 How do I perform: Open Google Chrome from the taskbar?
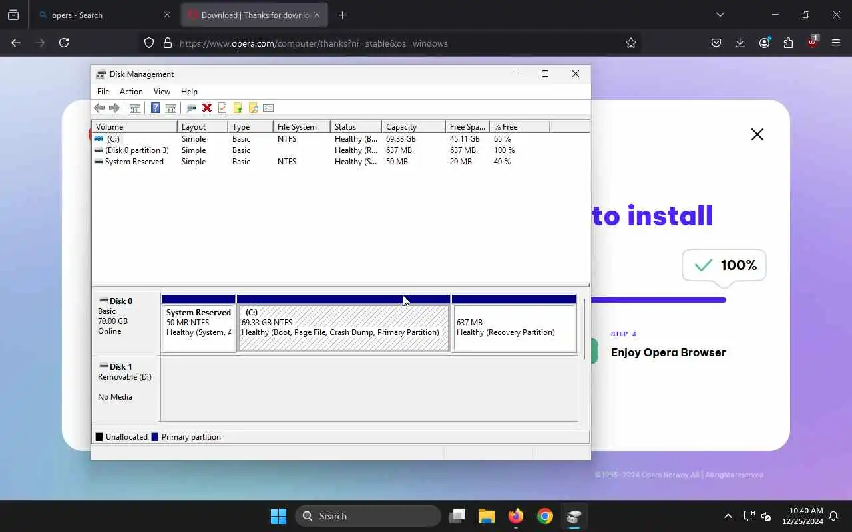pos(545,516)
